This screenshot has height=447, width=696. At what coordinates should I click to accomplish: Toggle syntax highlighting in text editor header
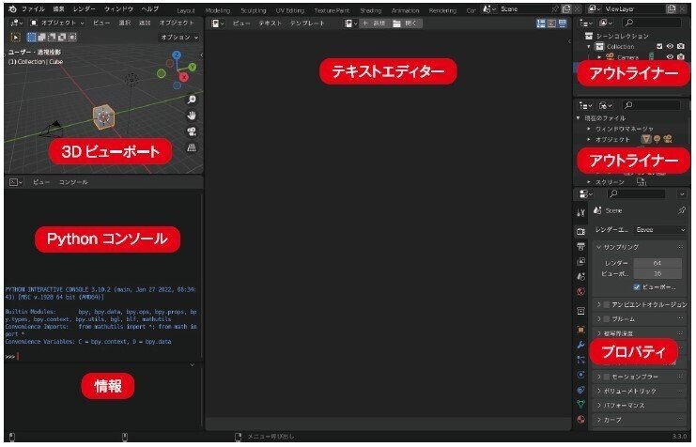pos(563,23)
